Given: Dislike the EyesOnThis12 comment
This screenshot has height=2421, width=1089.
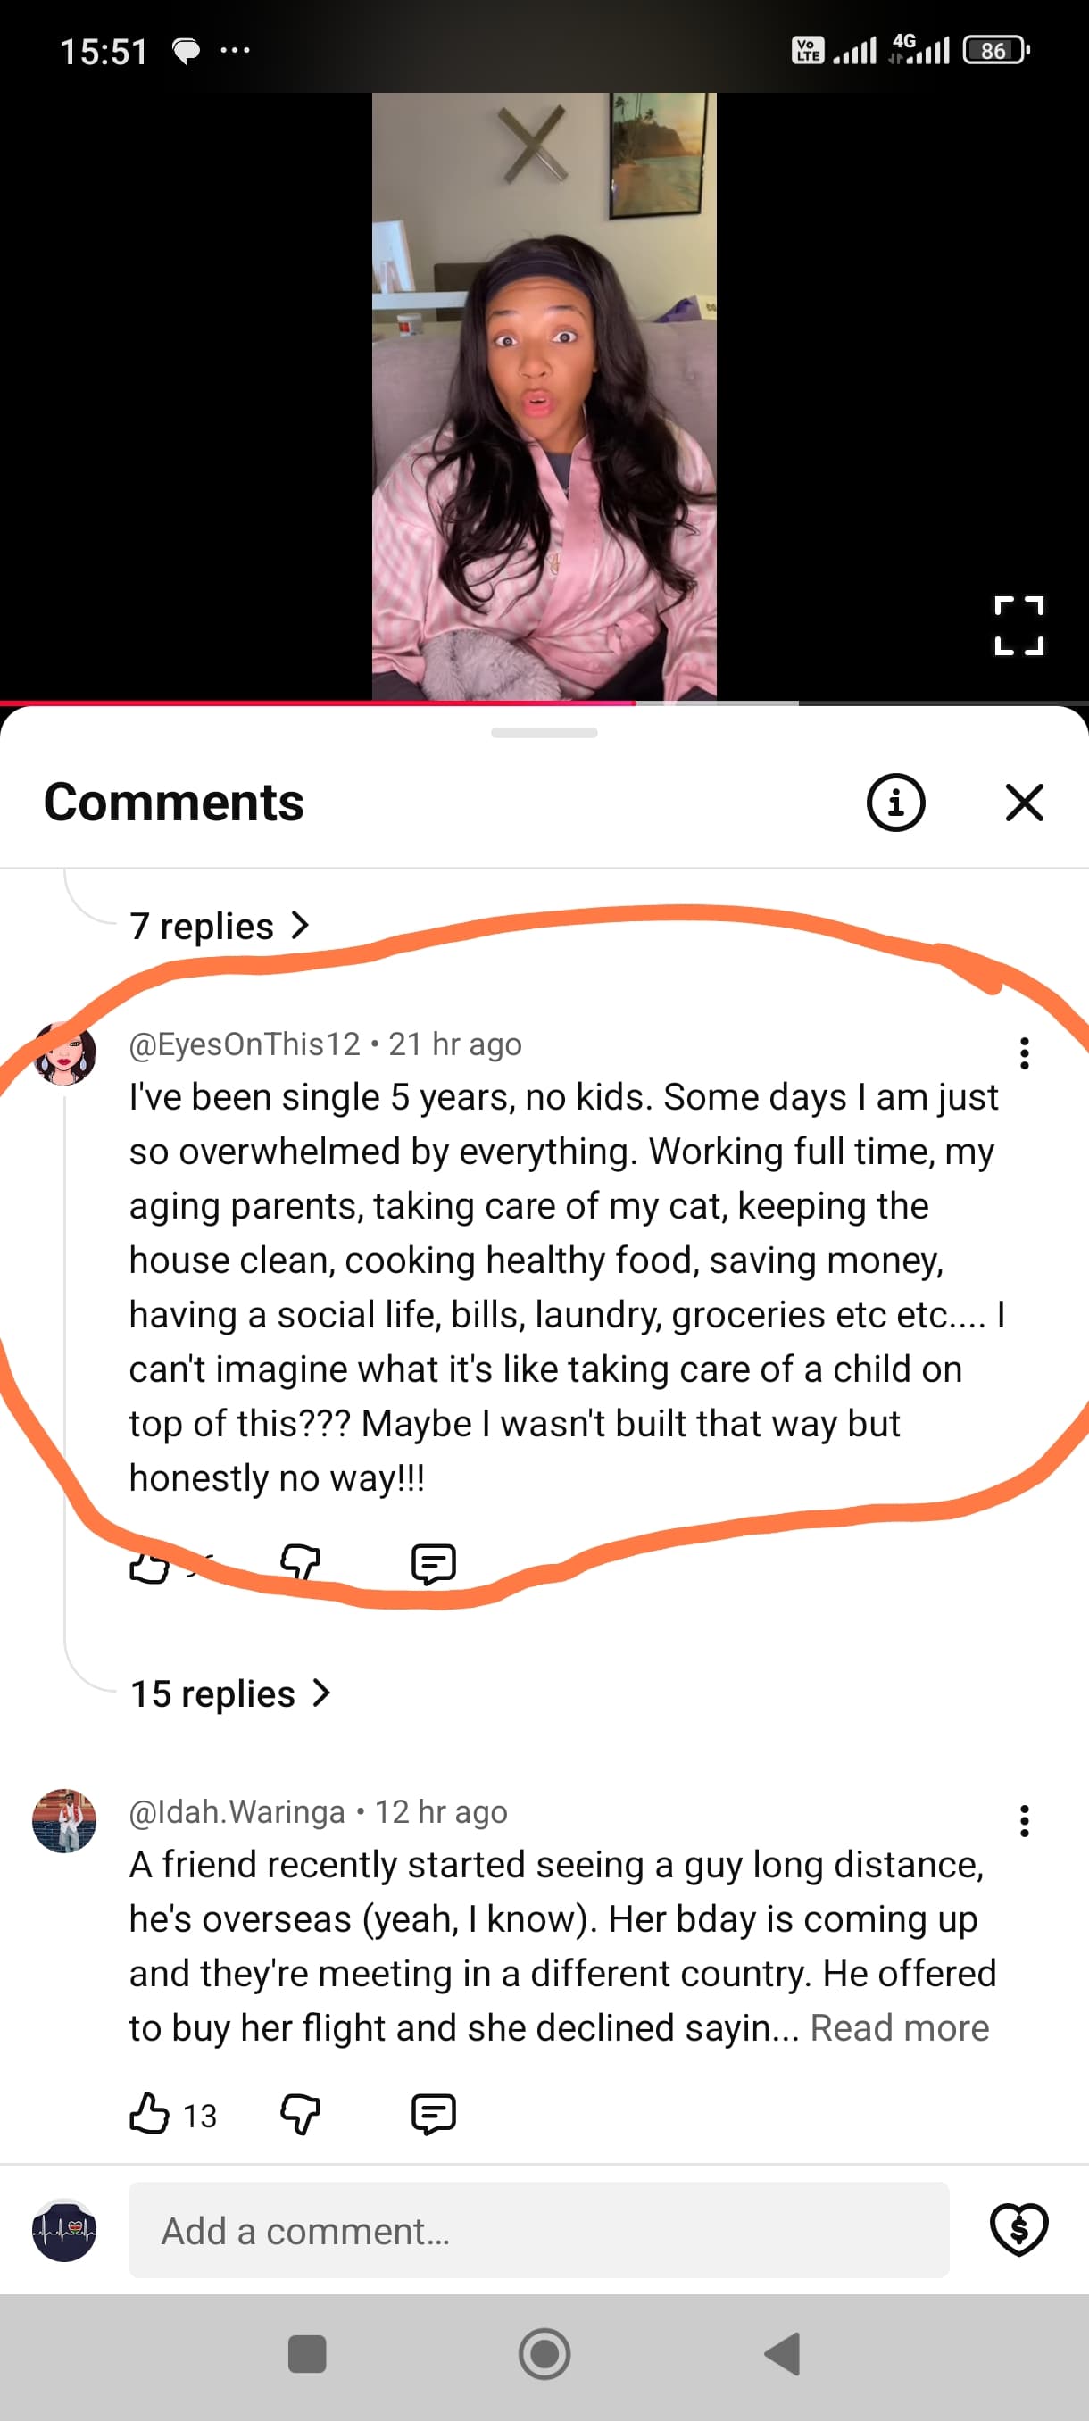Looking at the screenshot, I should click(301, 1562).
